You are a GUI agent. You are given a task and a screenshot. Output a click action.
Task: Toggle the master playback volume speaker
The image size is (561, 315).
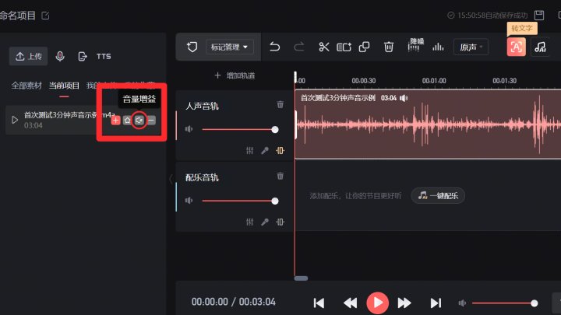tap(463, 303)
